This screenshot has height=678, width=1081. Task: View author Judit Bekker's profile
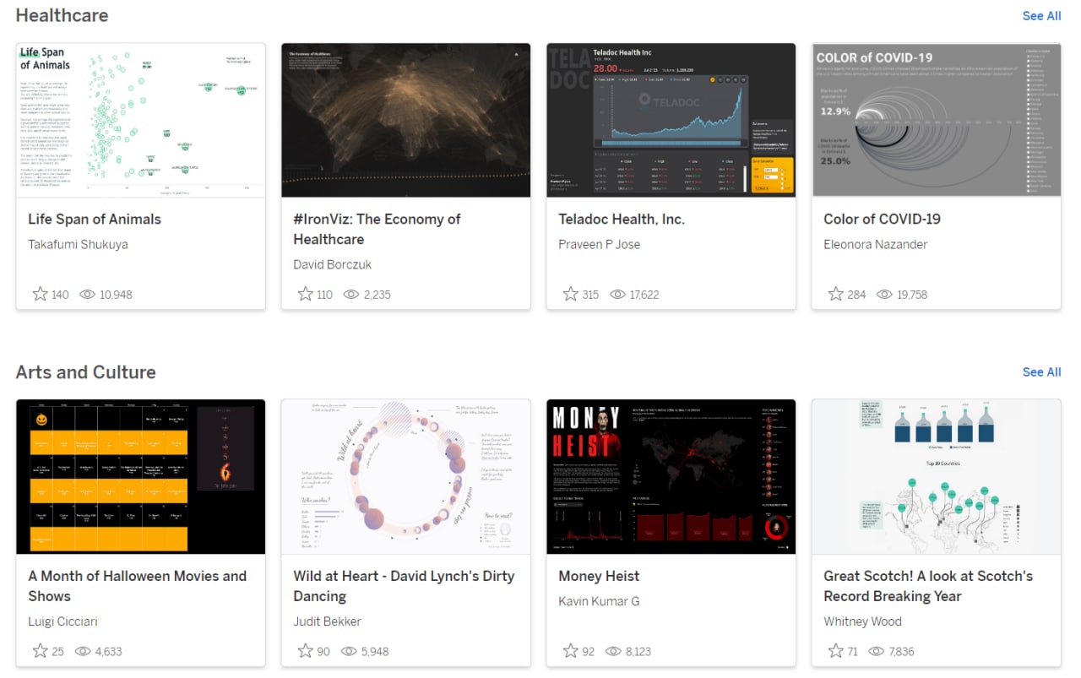tap(327, 621)
